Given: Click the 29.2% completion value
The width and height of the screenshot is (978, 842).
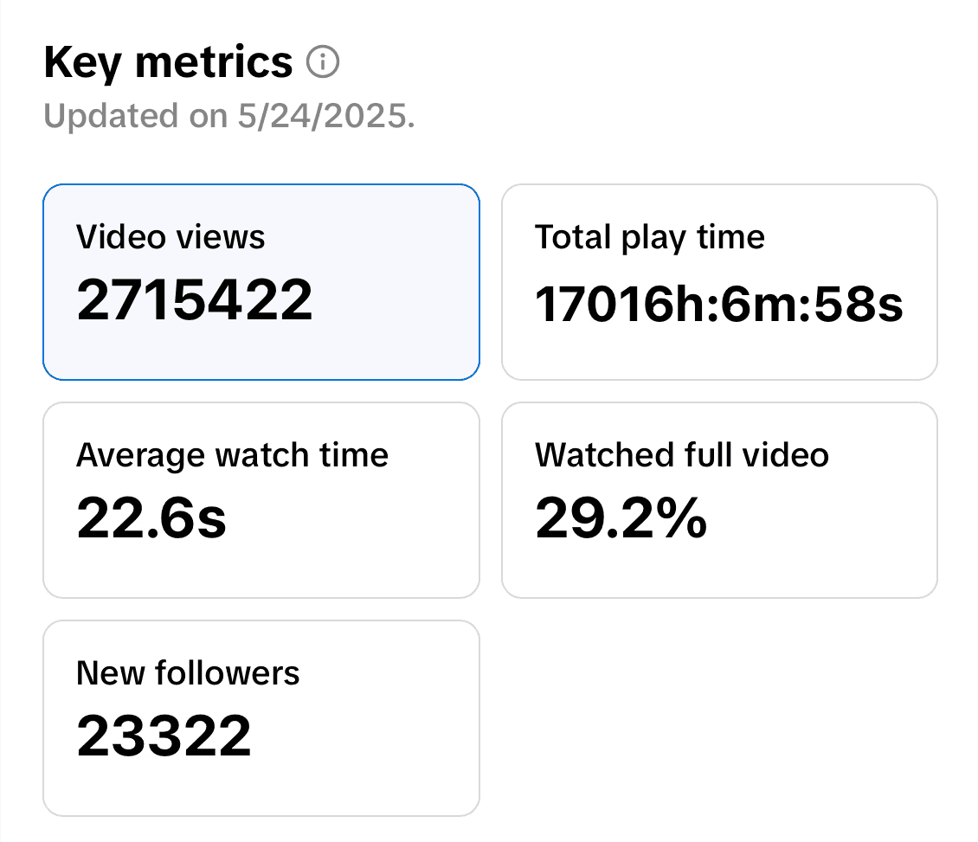Looking at the screenshot, I should [x=621, y=517].
